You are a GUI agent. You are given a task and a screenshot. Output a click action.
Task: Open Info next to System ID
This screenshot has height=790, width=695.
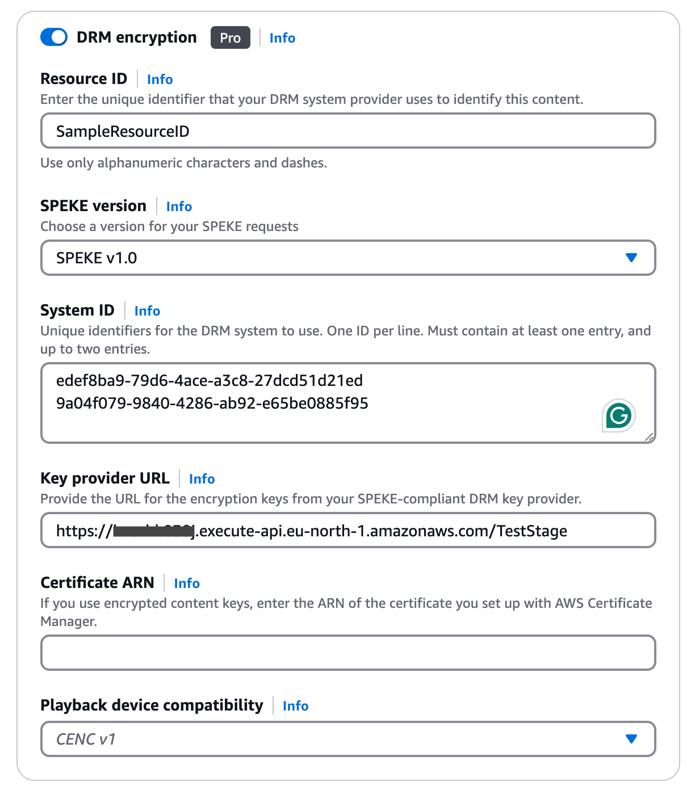147,310
